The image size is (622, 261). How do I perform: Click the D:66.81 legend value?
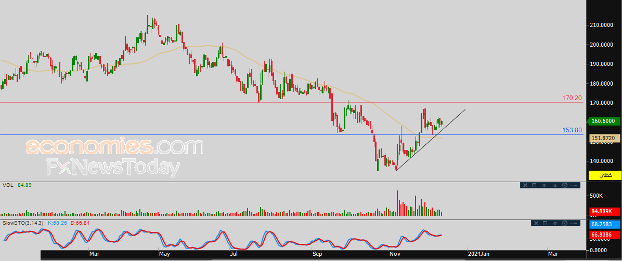click(x=80, y=223)
